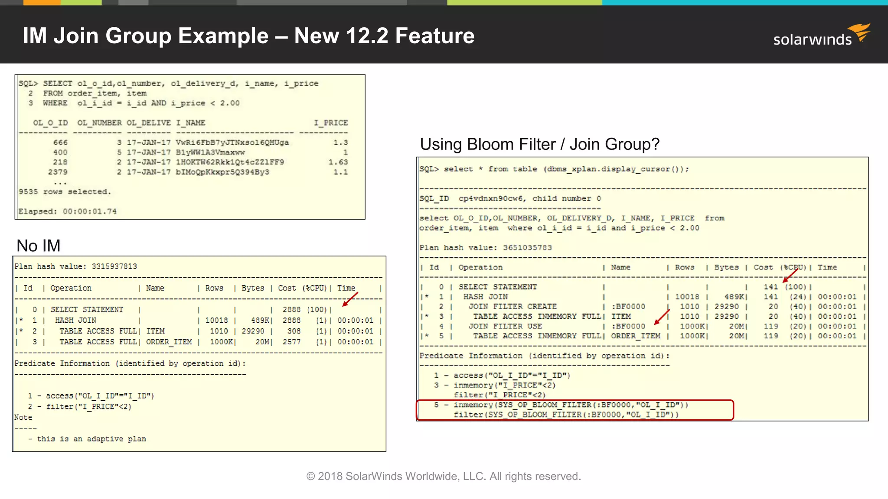Screen dimensions: 888x499
Task: Click cost '308' in the No IM plan
Action: (x=294, y=331)
